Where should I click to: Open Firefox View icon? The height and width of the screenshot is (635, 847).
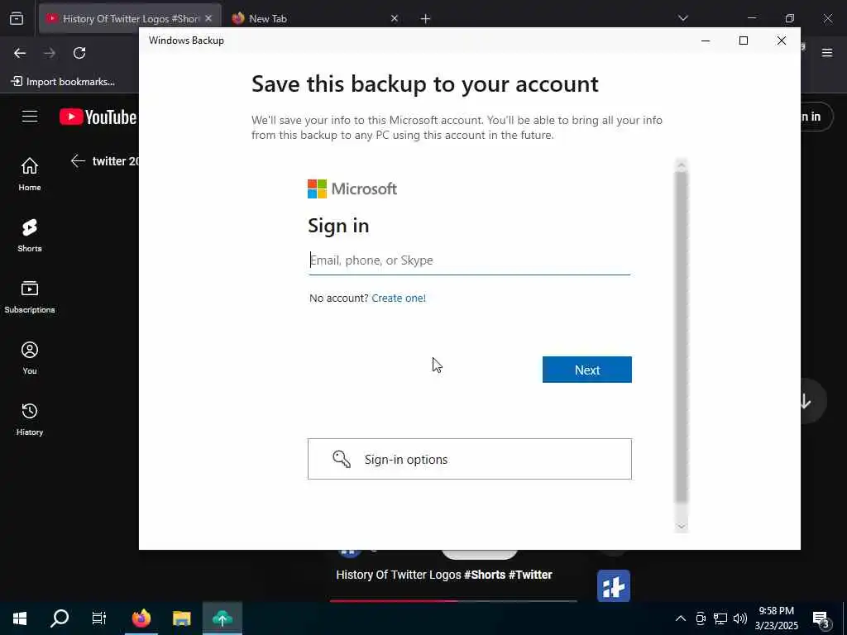[x=17, y=18]
